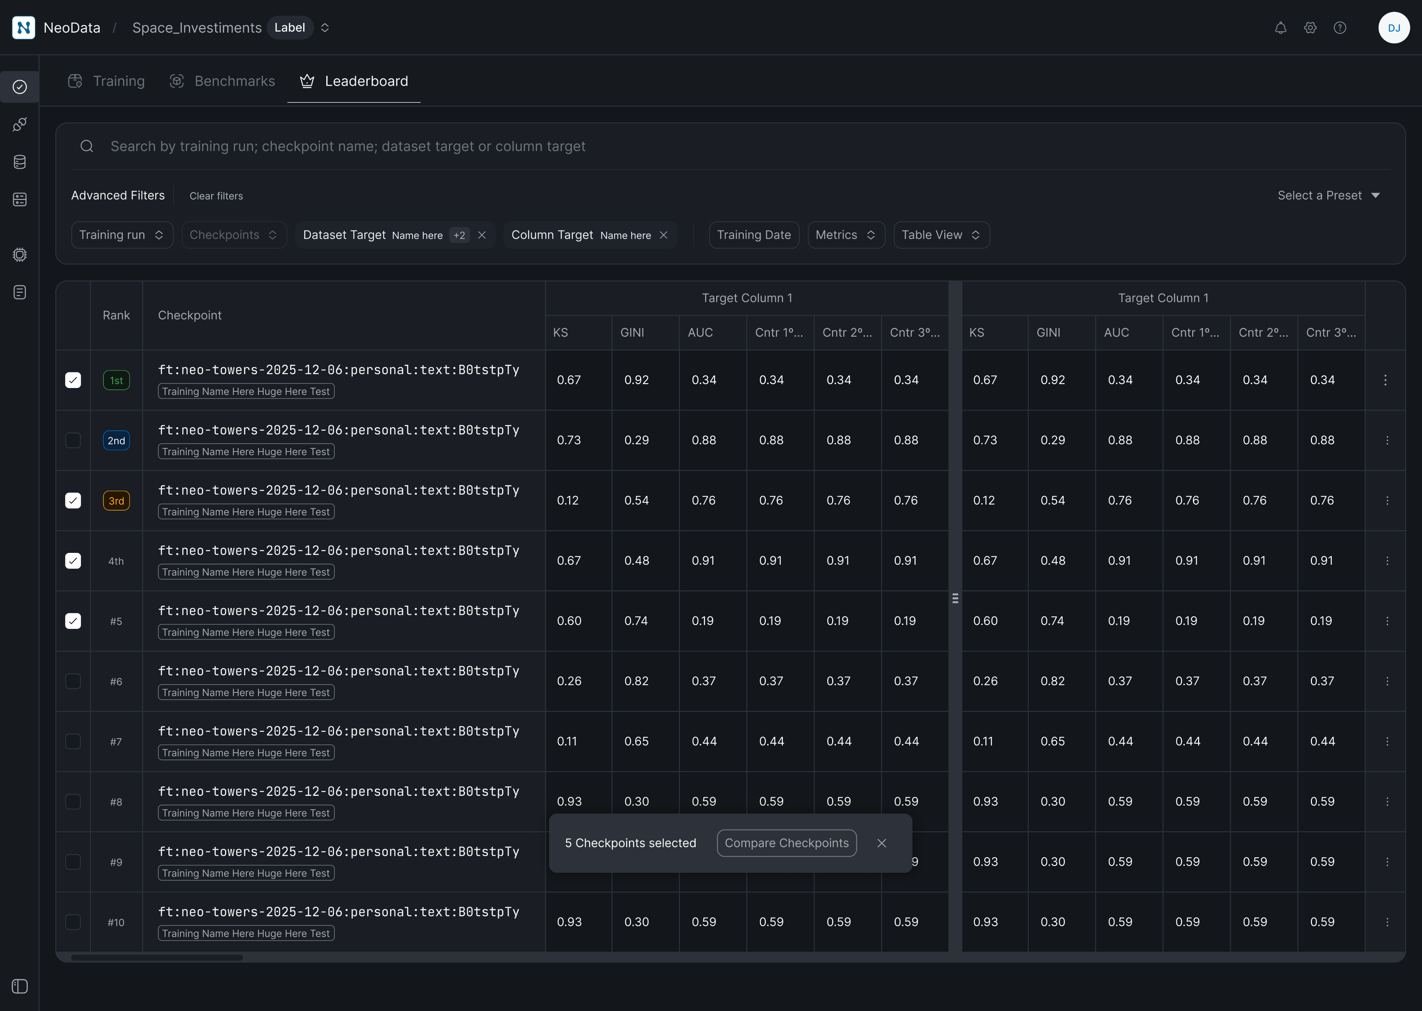Click the help question mark icon
Image resolution: width=1422 pixels, height=1011 pixels.
point(1340,28)
